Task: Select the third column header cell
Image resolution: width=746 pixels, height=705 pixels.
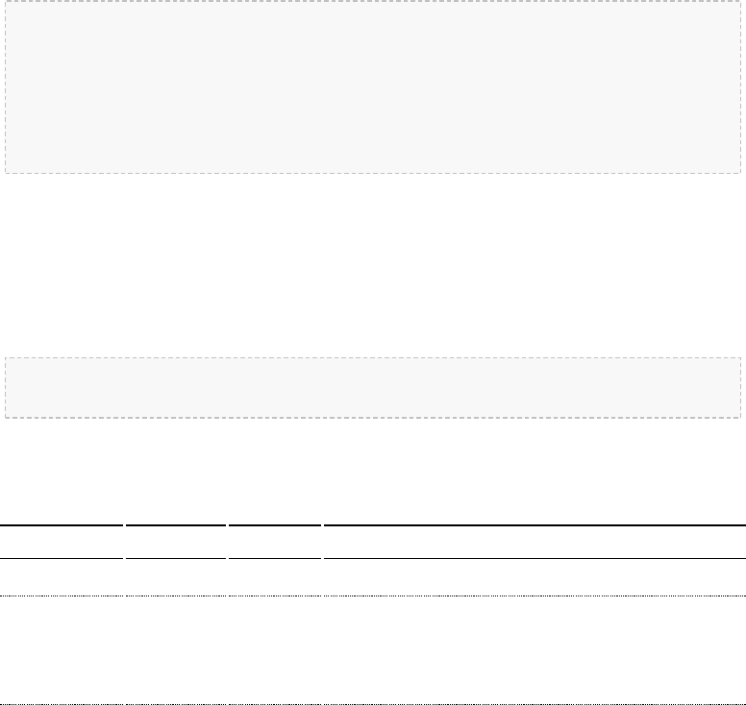Action: [x=275, y=542]
